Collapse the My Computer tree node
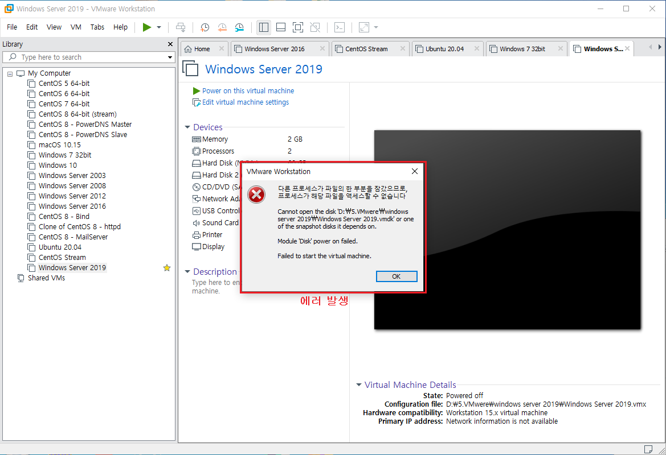 [10, 74]
